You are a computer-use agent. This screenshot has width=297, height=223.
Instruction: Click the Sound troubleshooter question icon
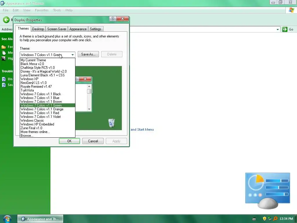[4, 85]
